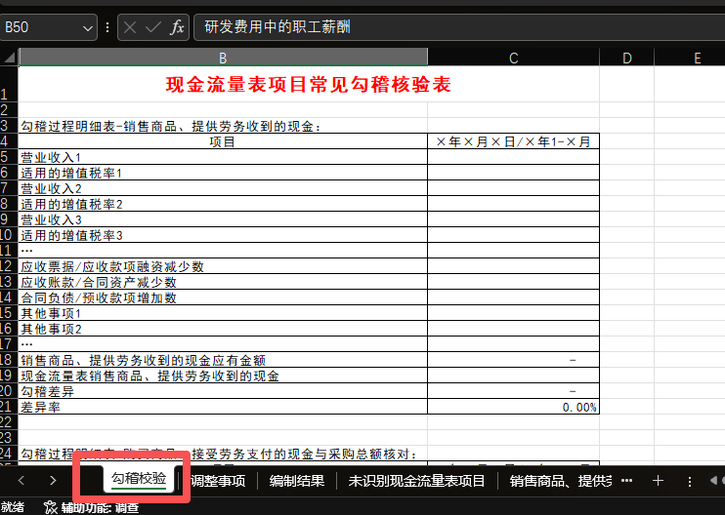
Task: Select cell 营业收入3
Action: [x=223, y=219]
